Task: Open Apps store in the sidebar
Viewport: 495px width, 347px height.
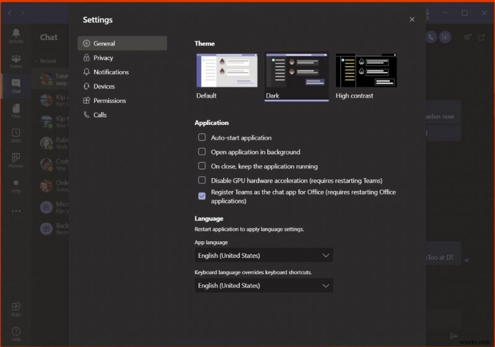Action: (x=16, y=309)
